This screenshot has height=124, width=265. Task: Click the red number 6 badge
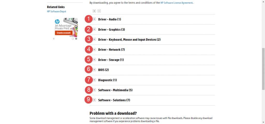click(89, 69)
